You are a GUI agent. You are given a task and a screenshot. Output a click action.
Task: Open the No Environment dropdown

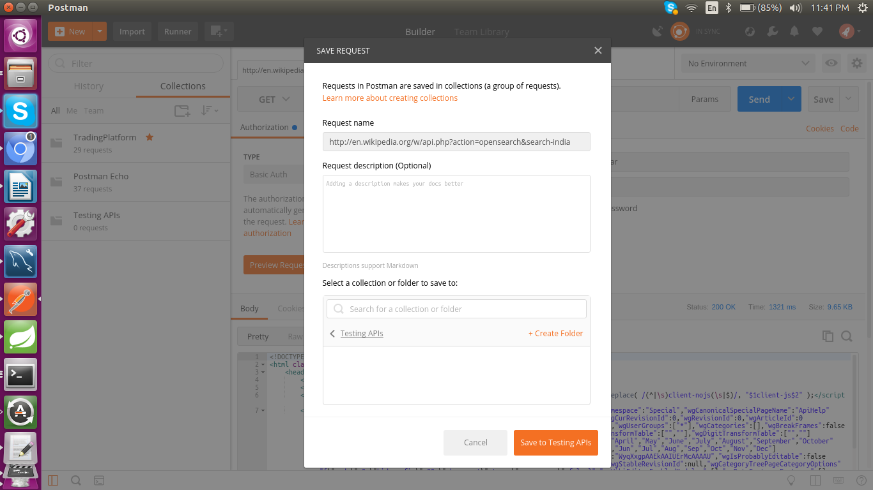(748, 63)
